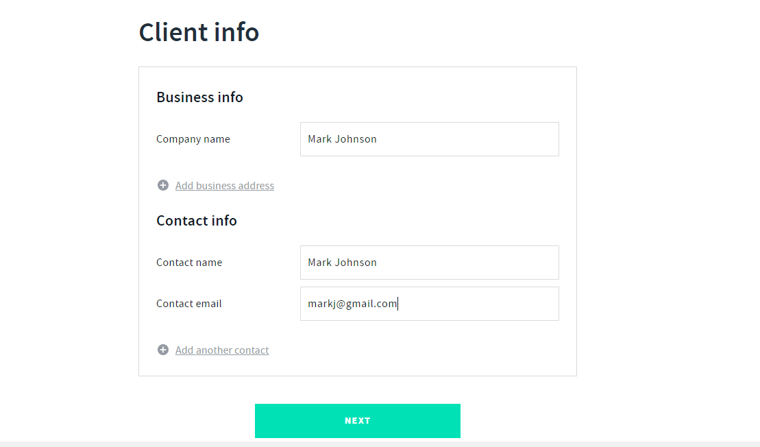The height and width of the screenshot is (447, 760).
Task: Focus the Company name input field
Action: point(430,139)
